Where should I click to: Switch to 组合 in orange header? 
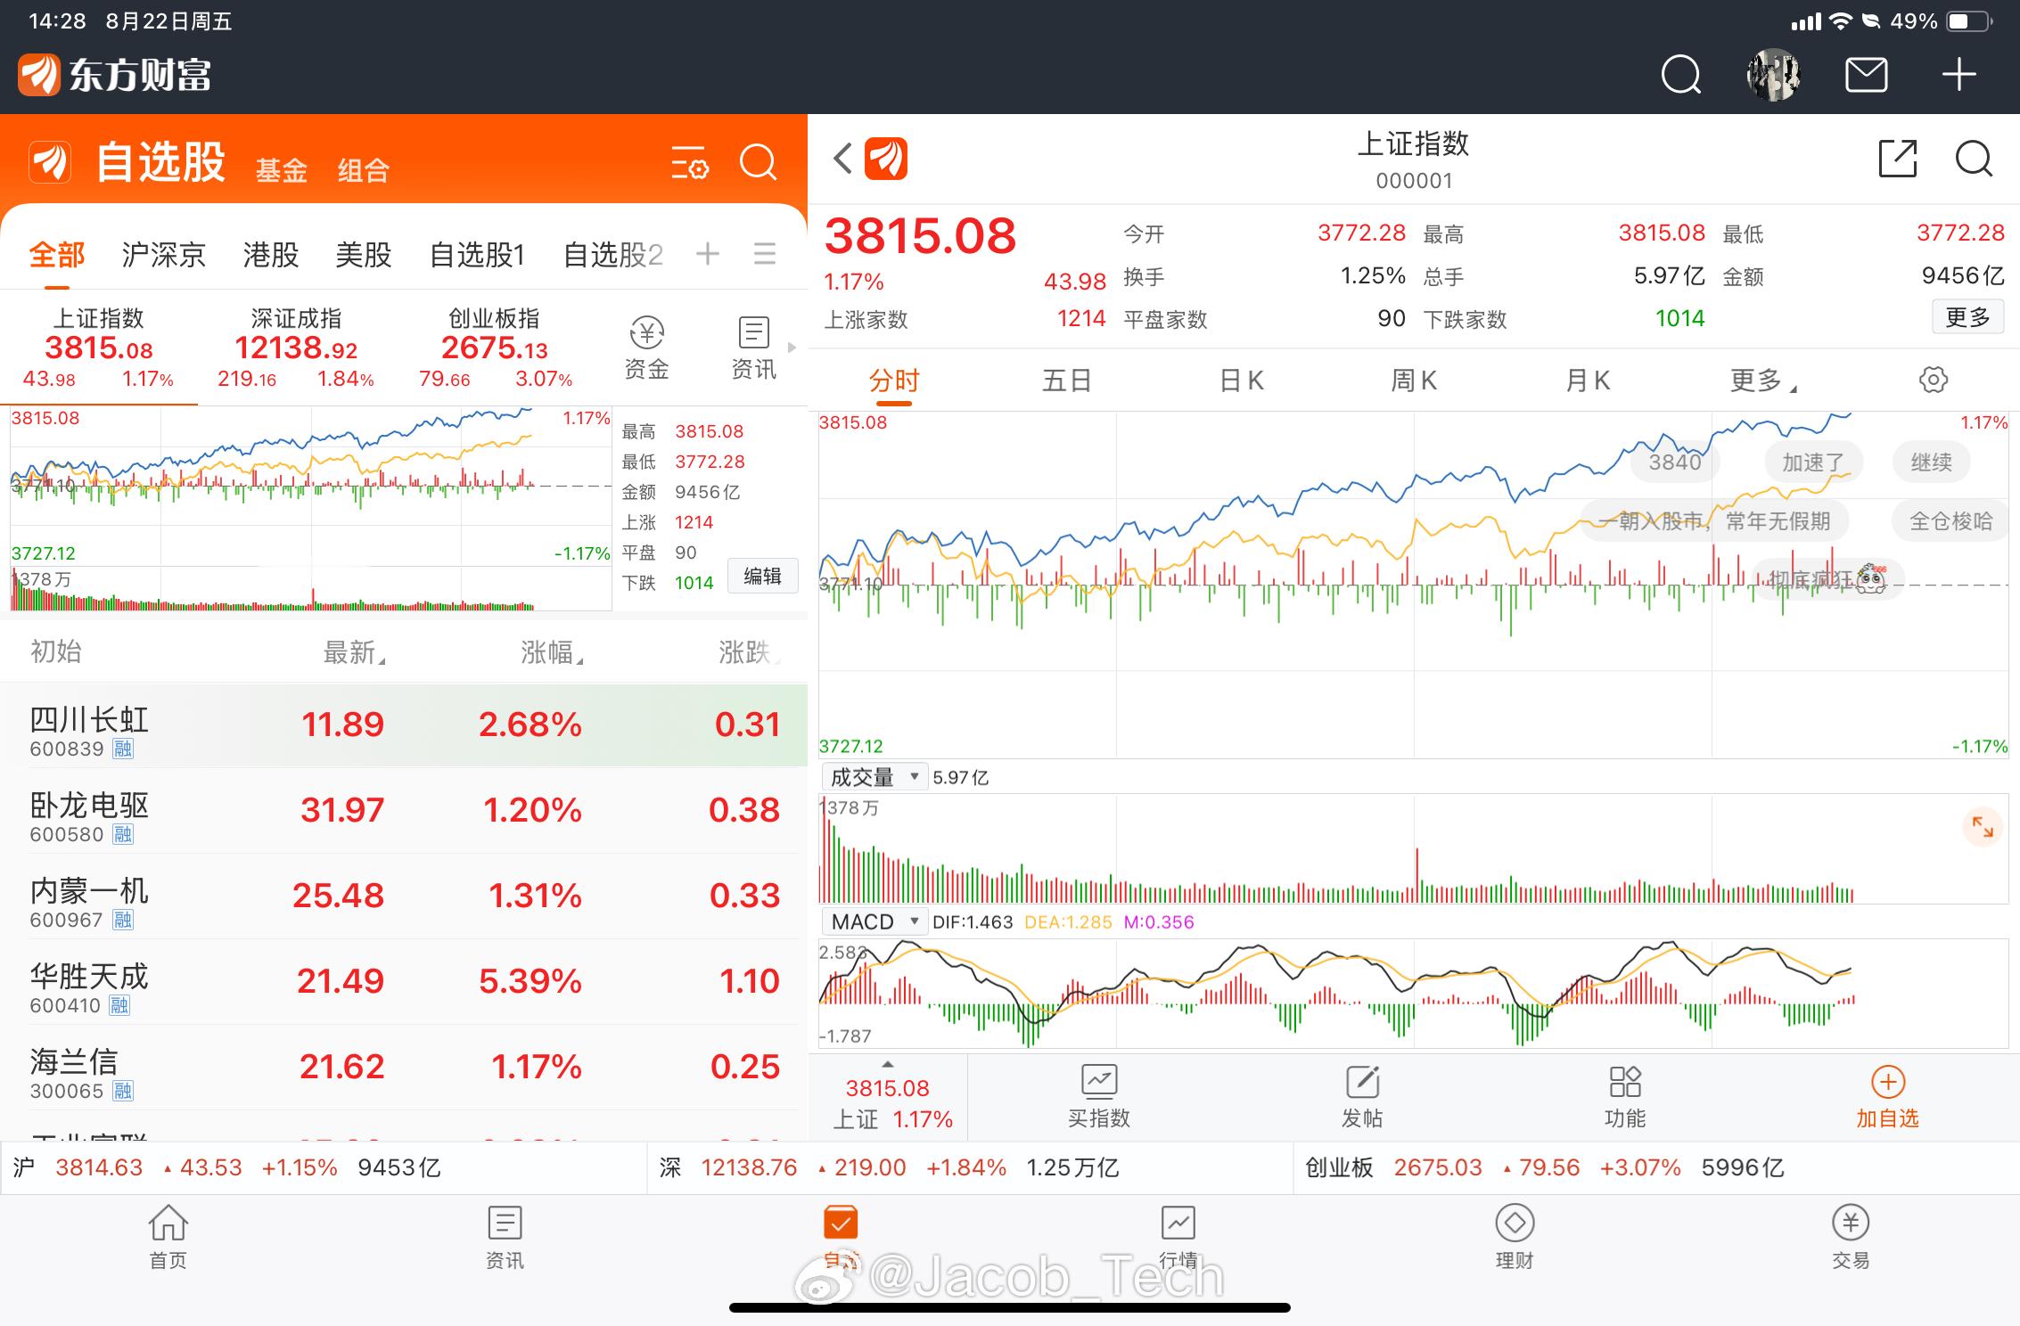[364, 170]
